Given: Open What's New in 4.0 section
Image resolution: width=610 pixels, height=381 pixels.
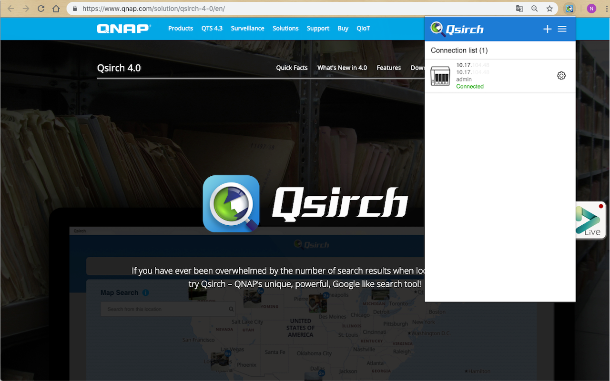Looking at the screenshot, I should click(x=342, y=68).
